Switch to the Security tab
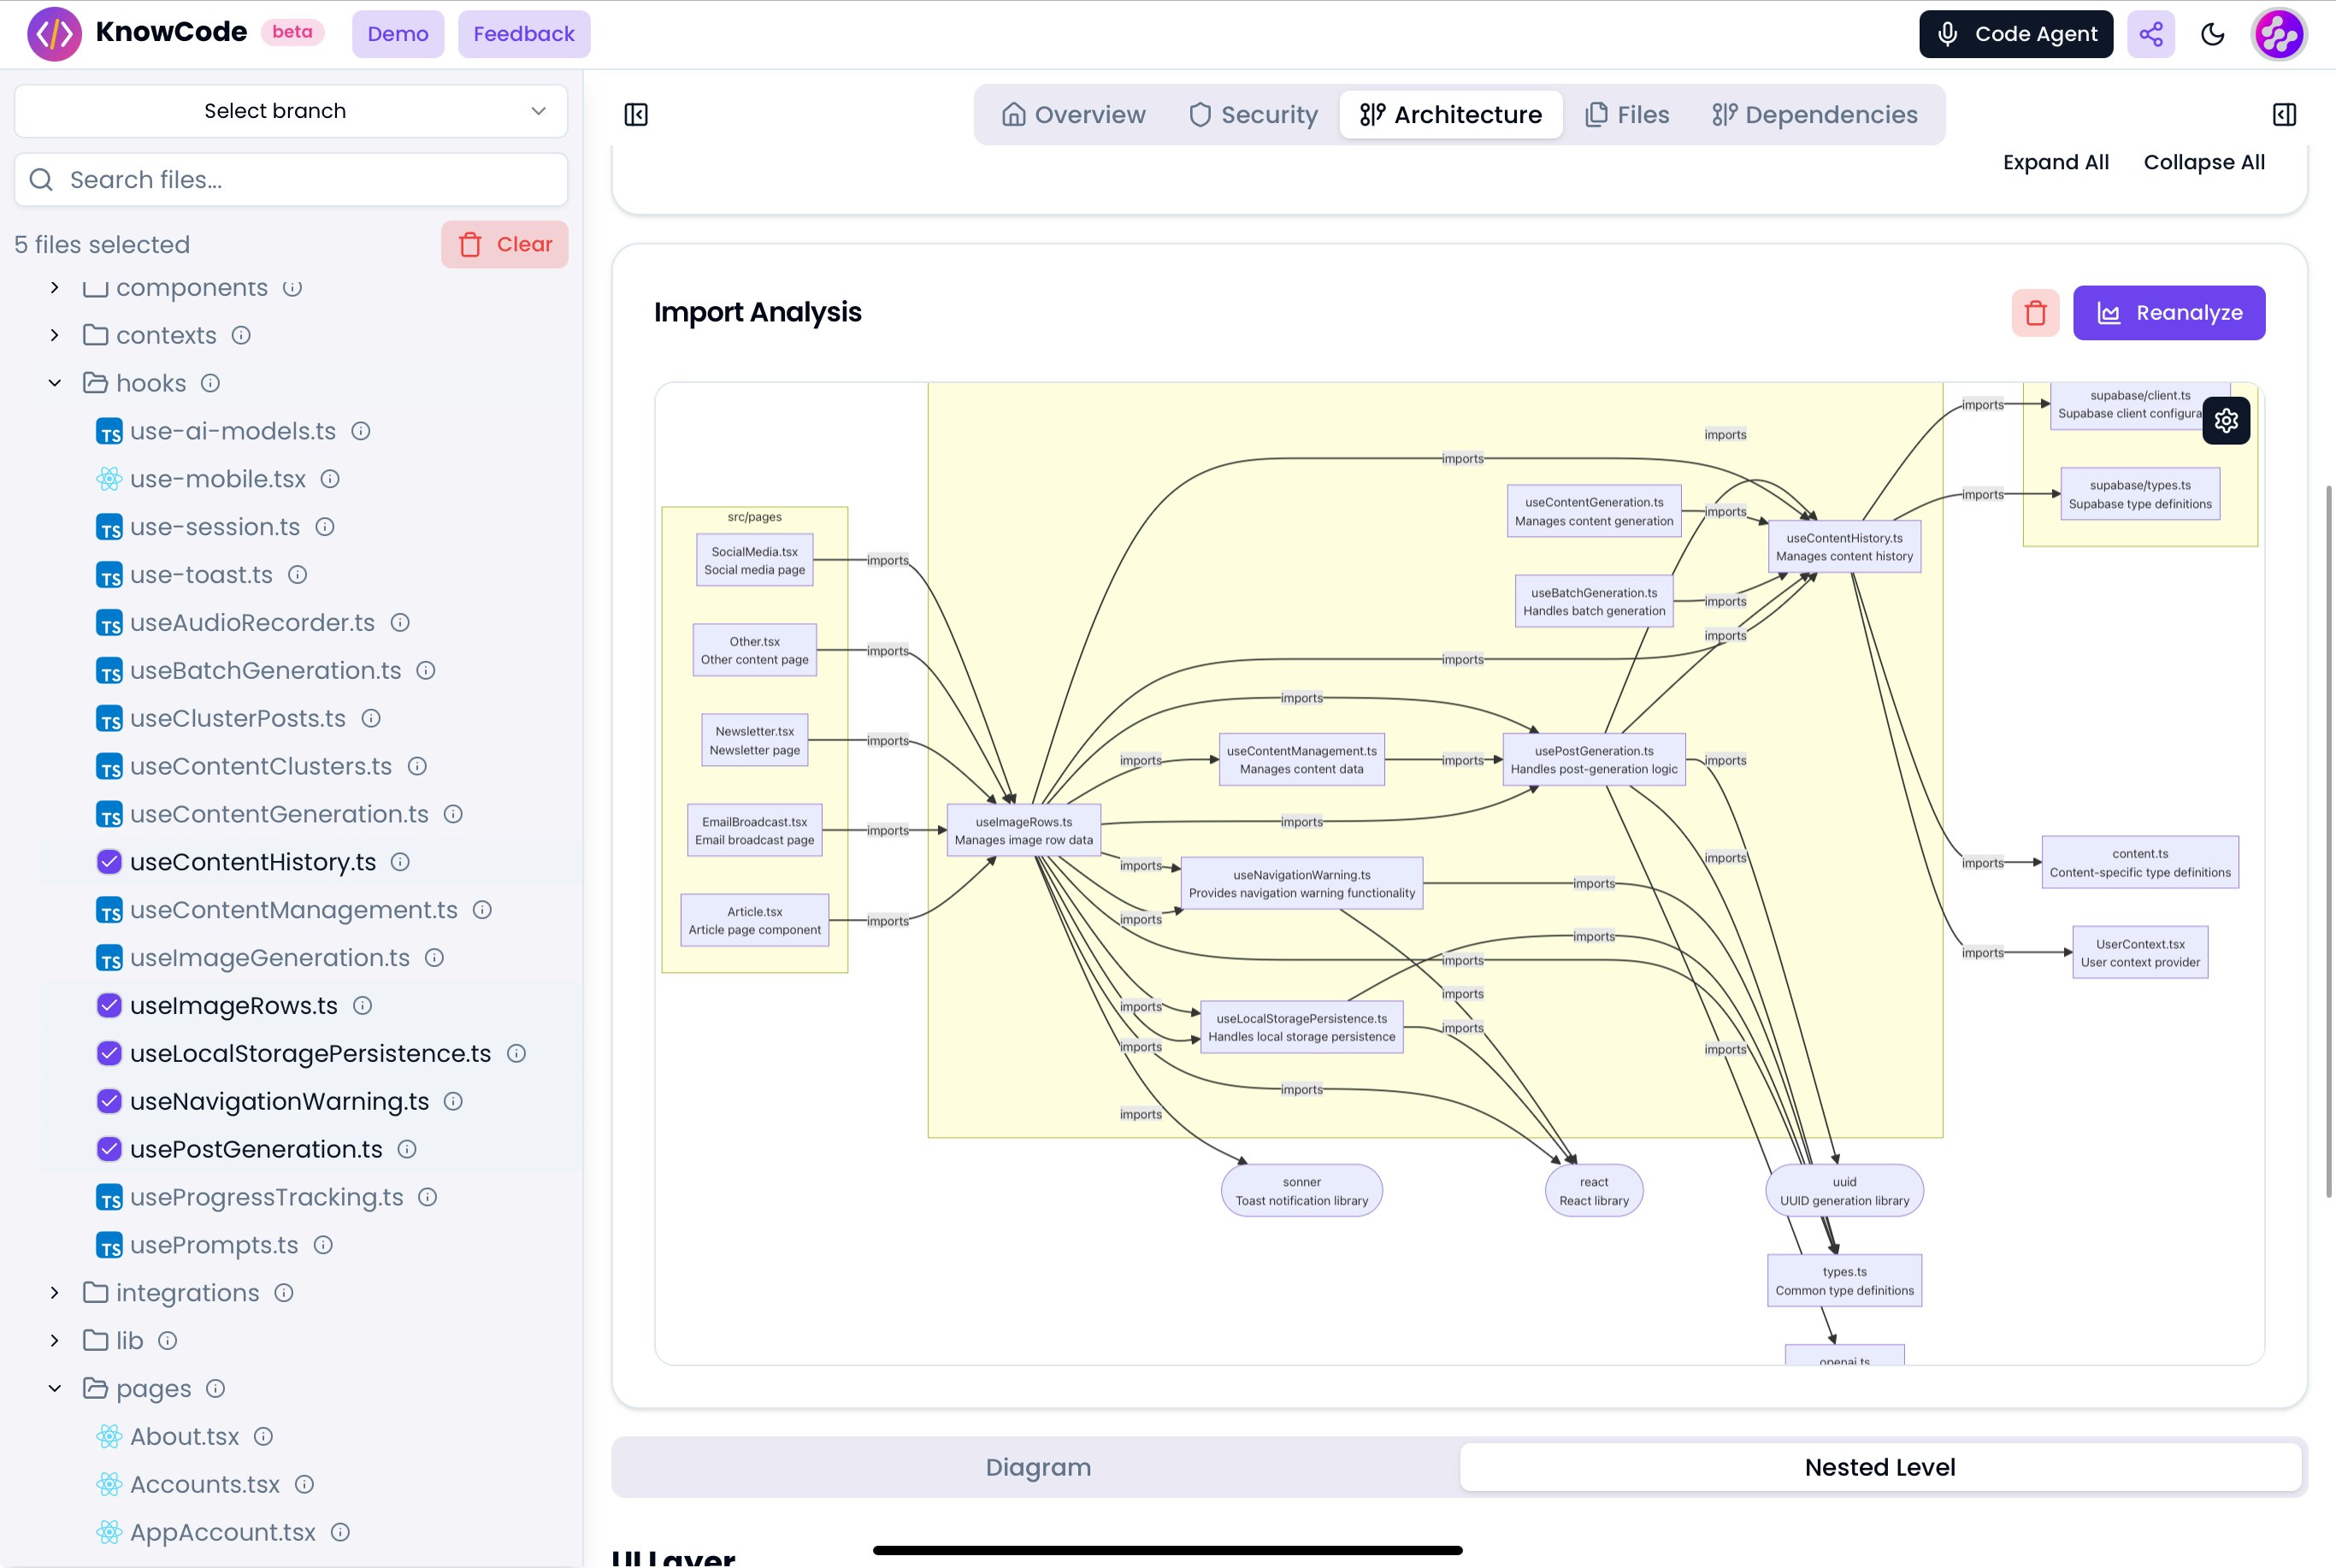 click(x=1253, y=115)
